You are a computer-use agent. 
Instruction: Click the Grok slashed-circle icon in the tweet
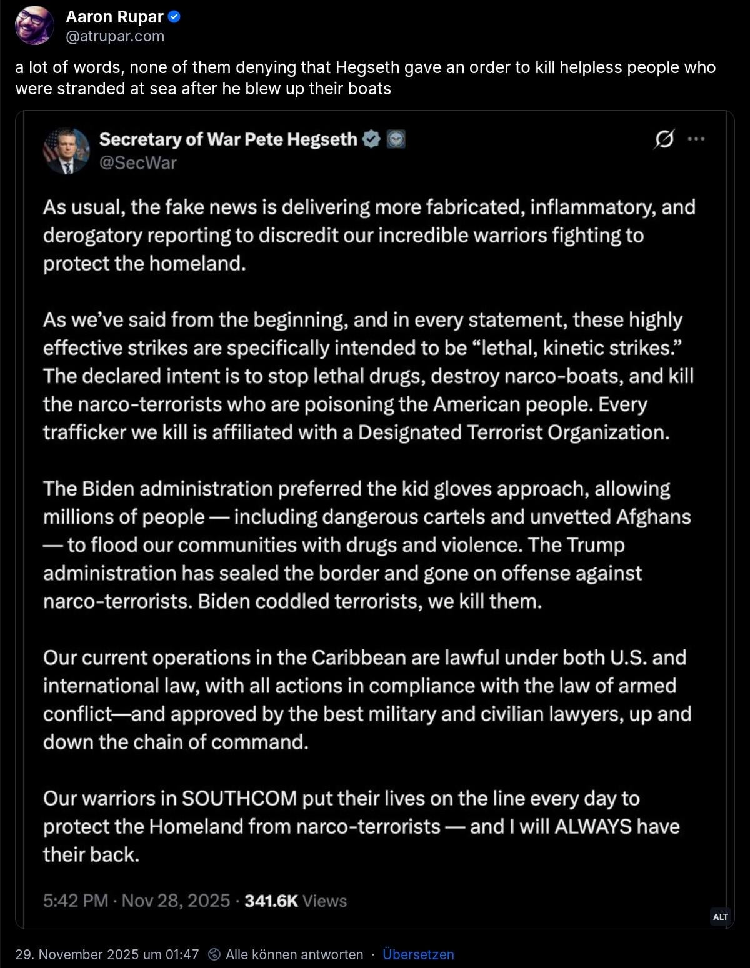(x=664, y=139)
